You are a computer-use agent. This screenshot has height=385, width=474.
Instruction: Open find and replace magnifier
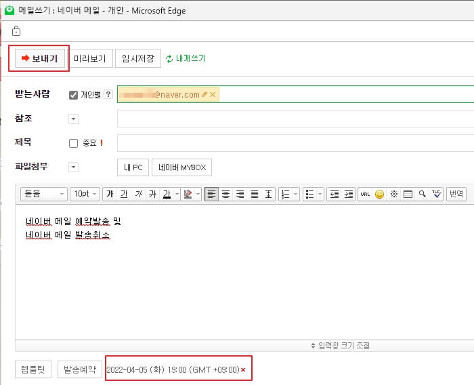click(x=423, y=194)
